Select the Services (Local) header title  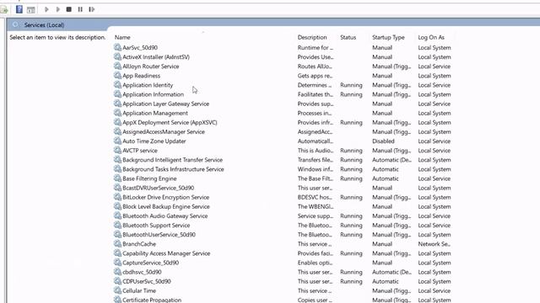pyautogui.click(x=44, y=24)
